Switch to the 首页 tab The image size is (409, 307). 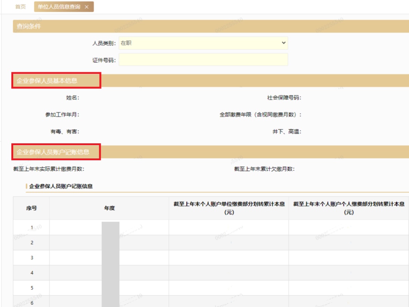click(x=20, y=7)
